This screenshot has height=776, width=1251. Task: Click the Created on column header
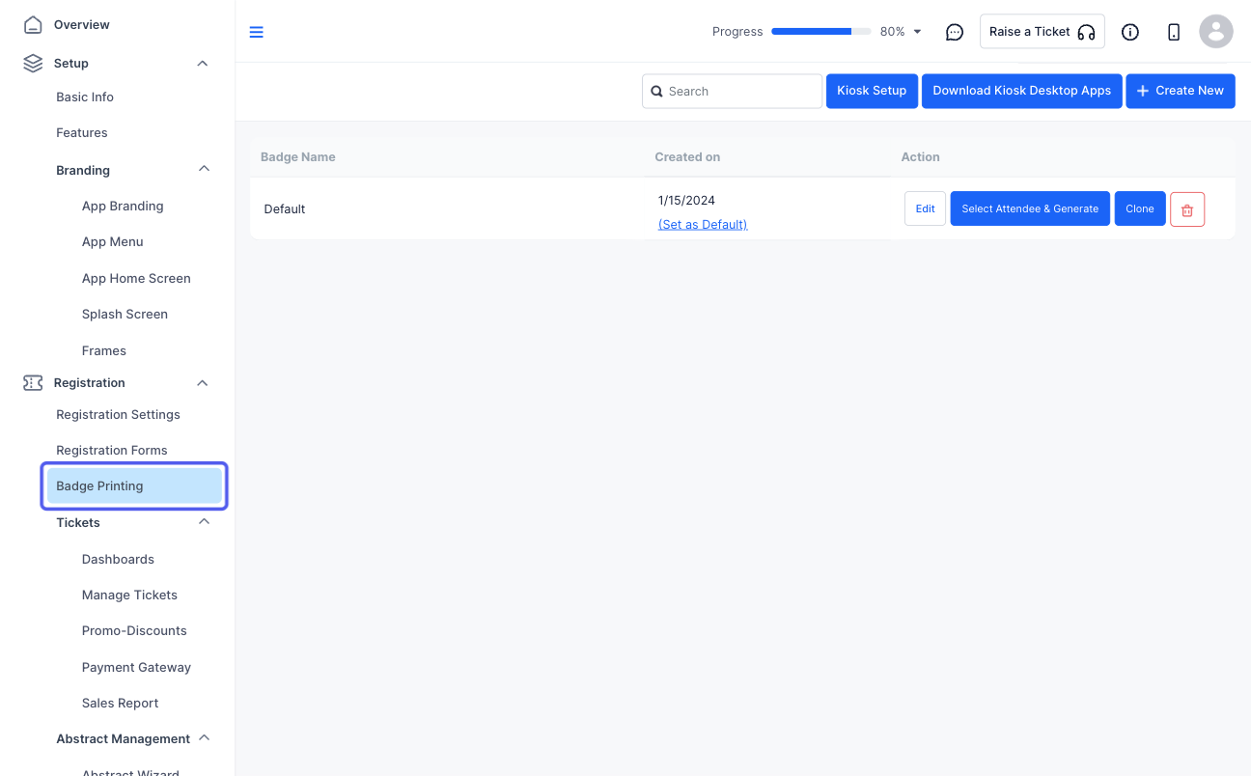[x=687, y=157]
